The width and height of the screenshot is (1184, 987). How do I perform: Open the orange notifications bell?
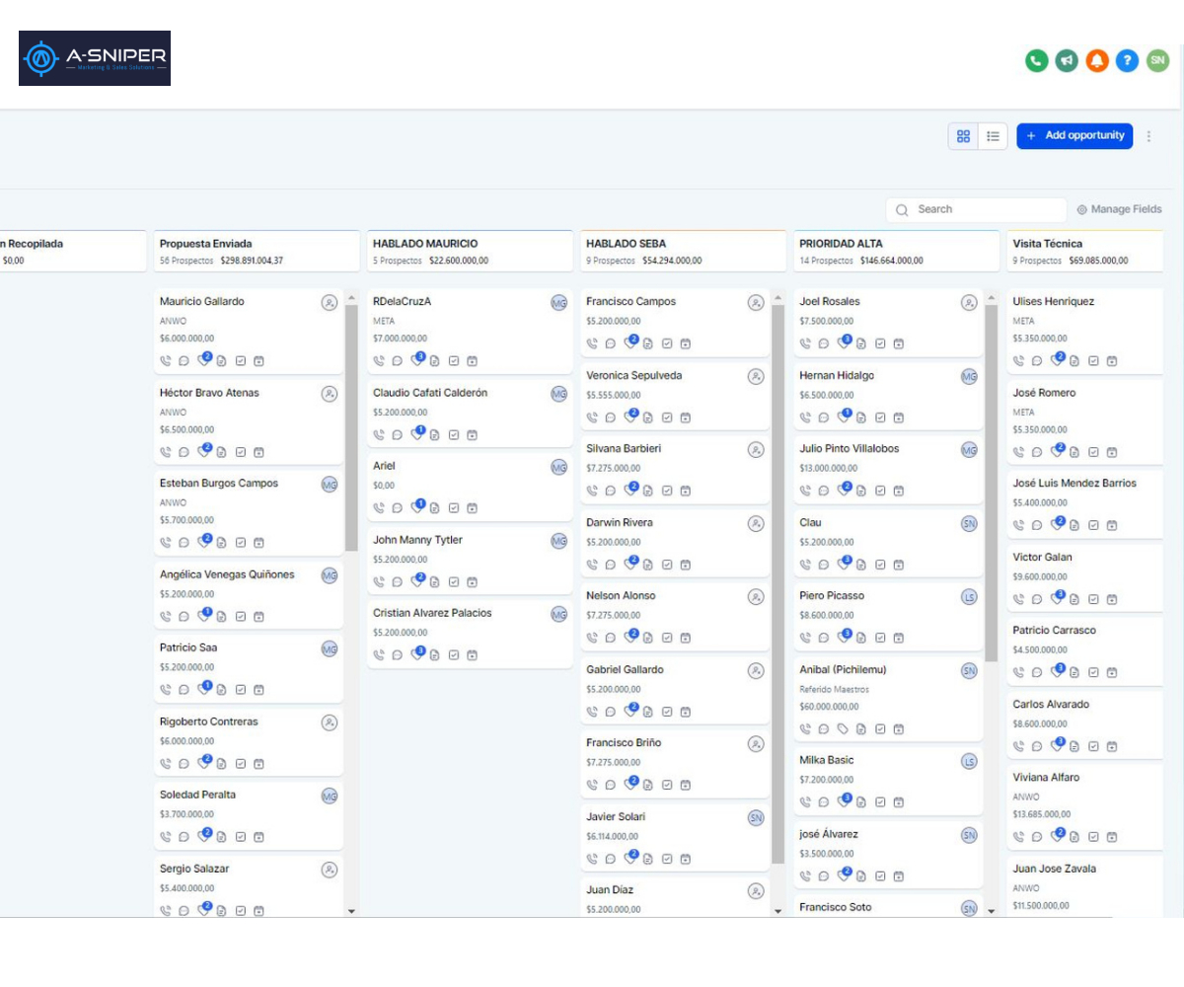coord(1096,60)
